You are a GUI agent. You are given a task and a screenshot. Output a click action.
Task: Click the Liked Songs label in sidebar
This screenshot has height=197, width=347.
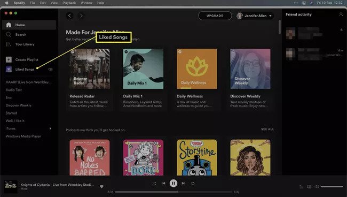coord(25,69)
